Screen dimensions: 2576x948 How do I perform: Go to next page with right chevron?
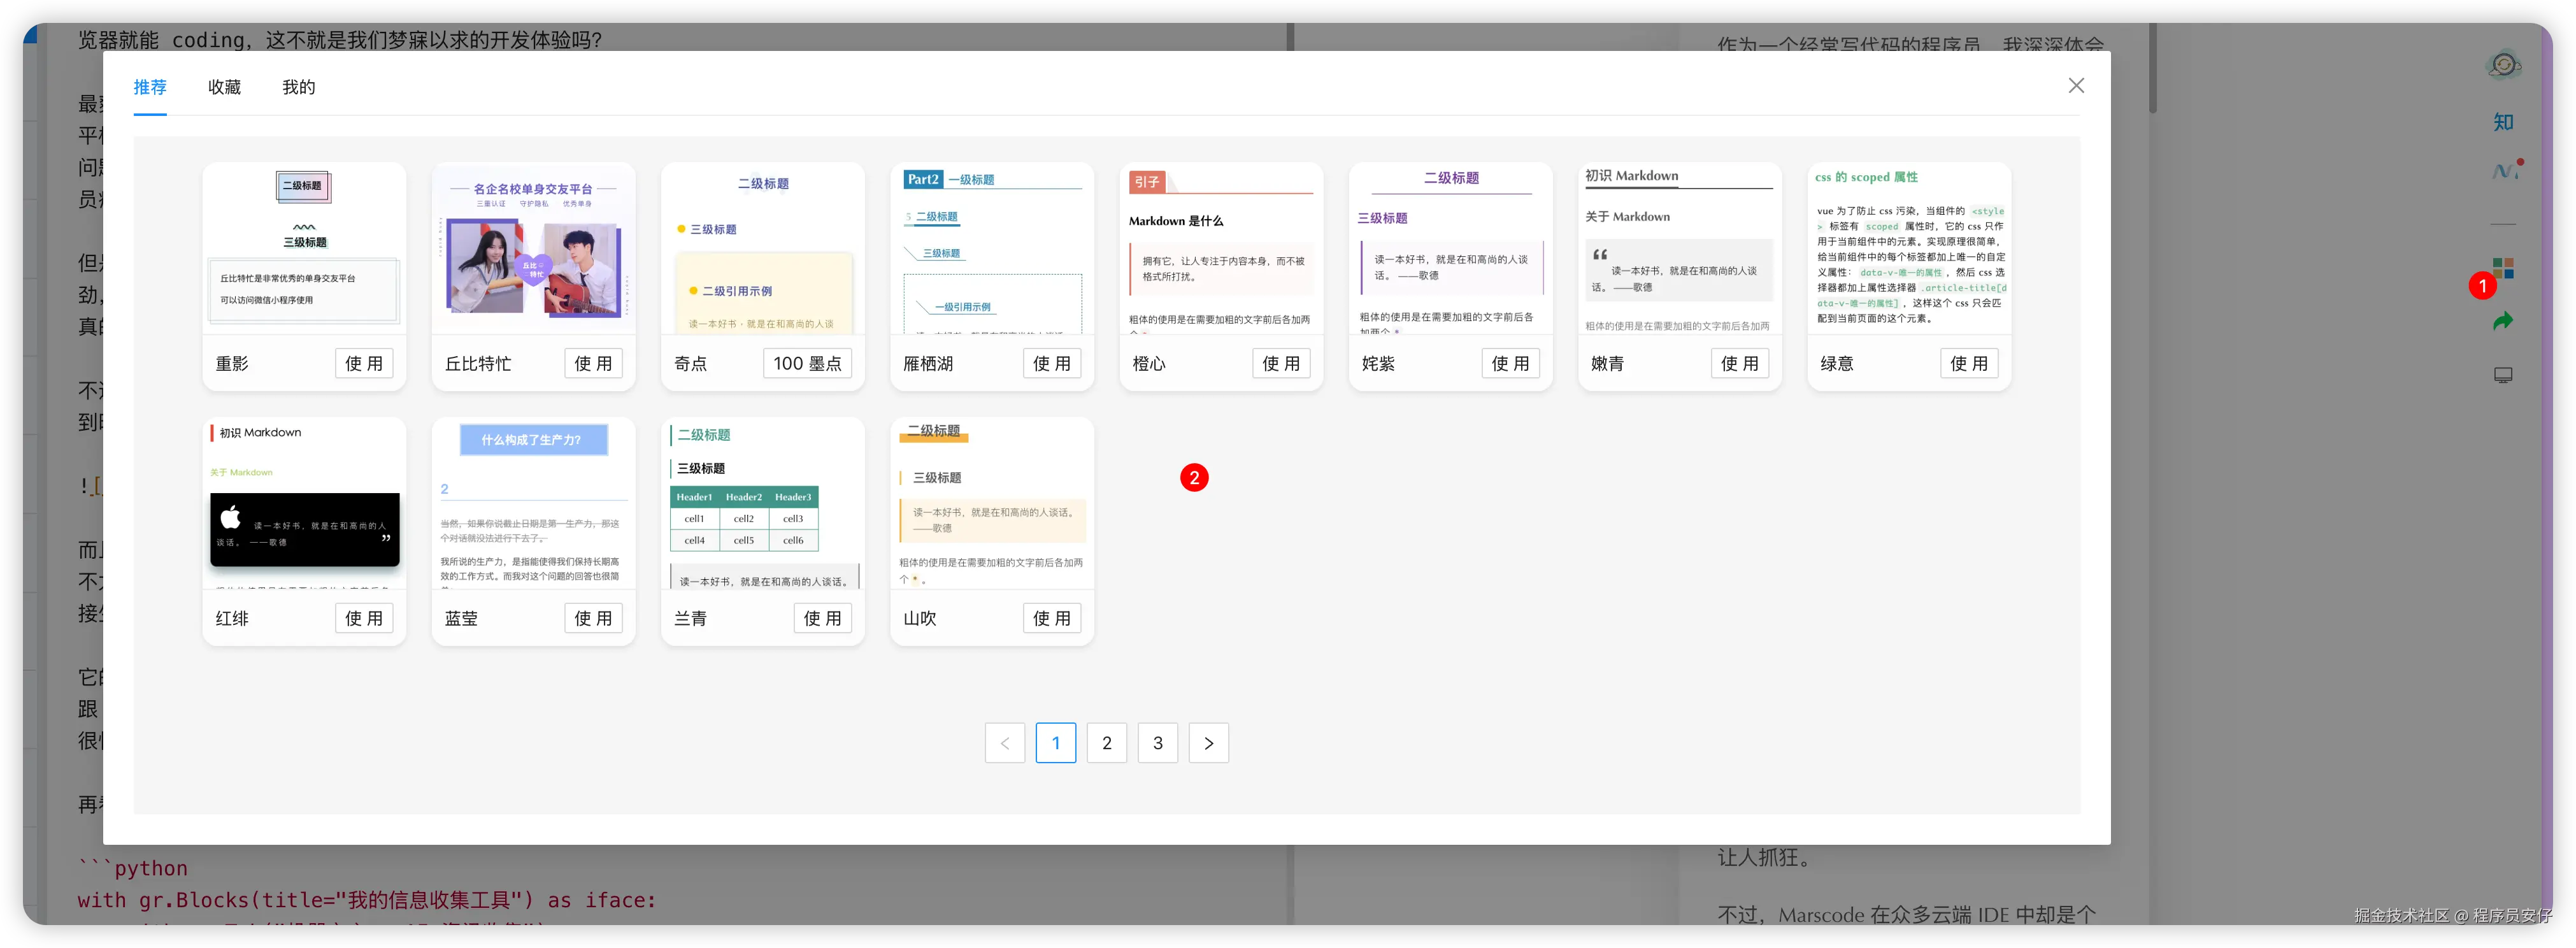pos(1208,743)
